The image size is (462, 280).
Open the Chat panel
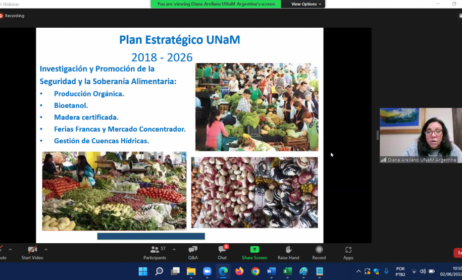click(x=222, y=252)
